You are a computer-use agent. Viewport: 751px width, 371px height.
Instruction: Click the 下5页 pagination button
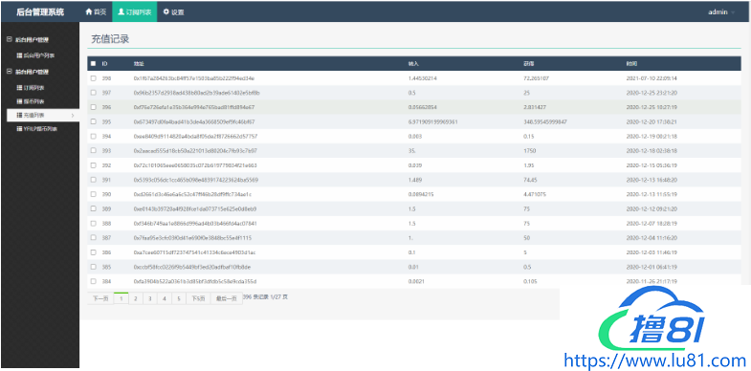pyautogui.click(x=198, y=298)
